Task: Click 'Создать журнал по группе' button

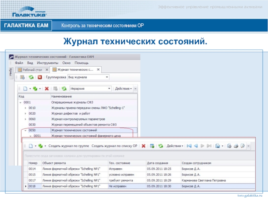Action: 69,146
